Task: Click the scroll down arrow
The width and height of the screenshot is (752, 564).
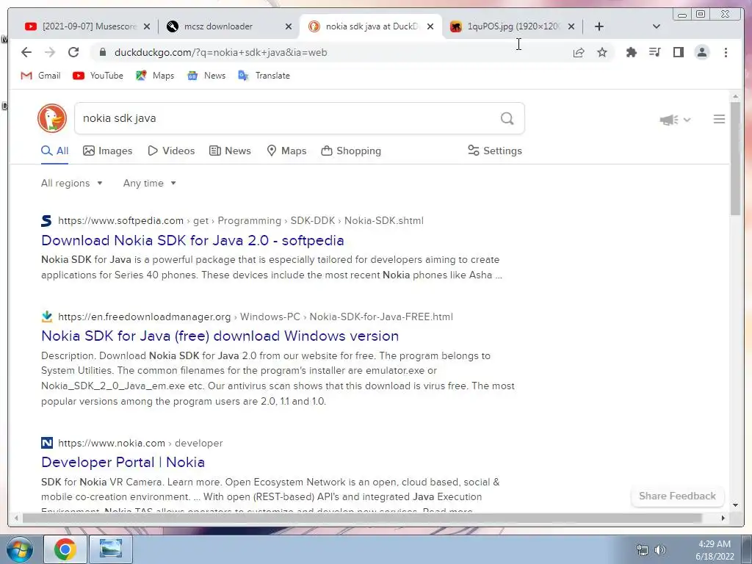Action: click(735, 505)
